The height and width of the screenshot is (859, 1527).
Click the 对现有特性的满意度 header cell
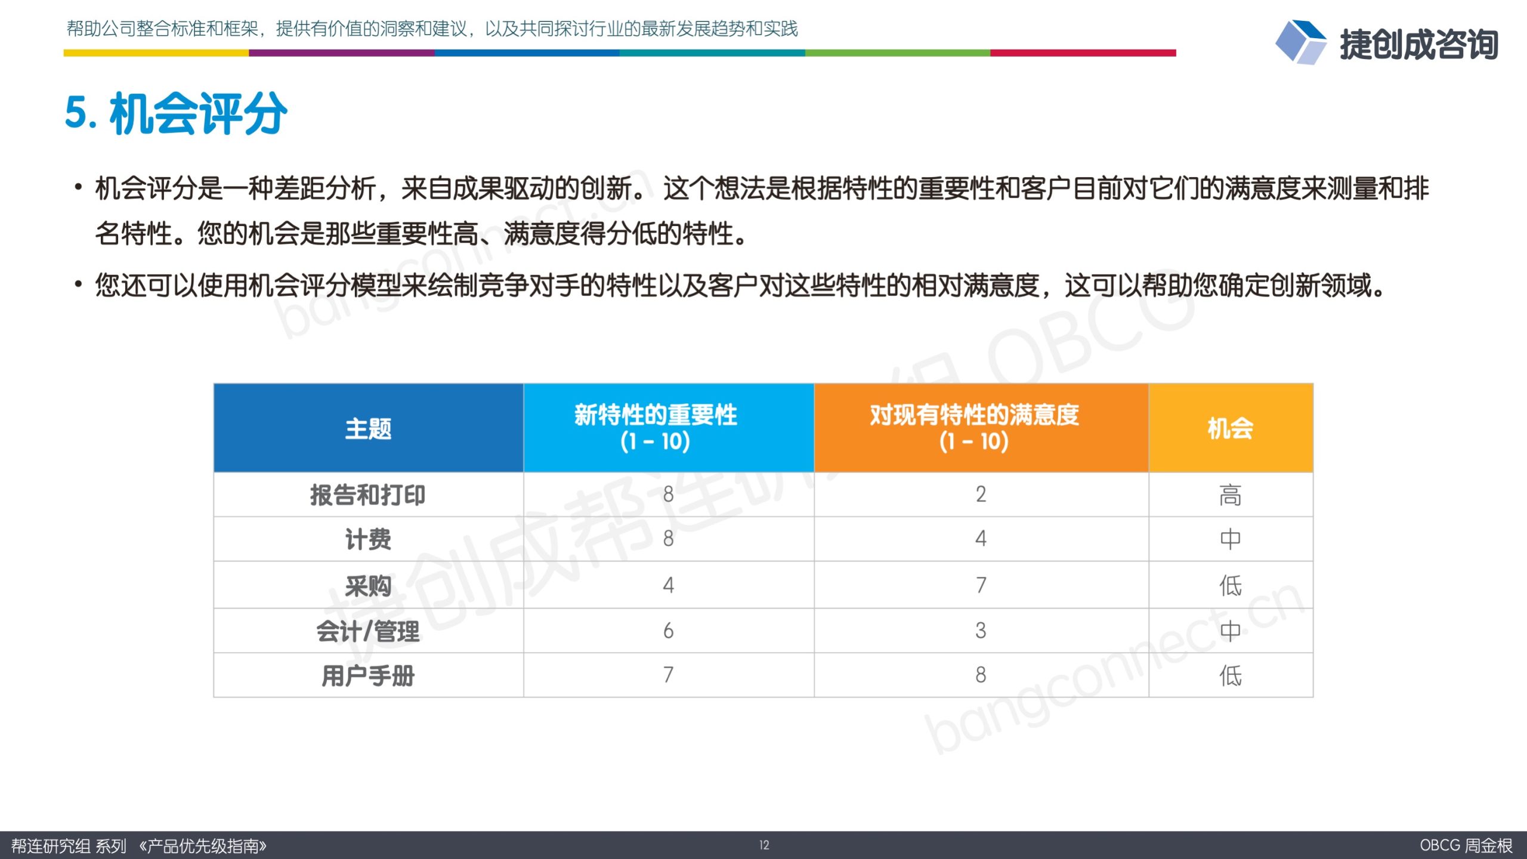[981, 428]
